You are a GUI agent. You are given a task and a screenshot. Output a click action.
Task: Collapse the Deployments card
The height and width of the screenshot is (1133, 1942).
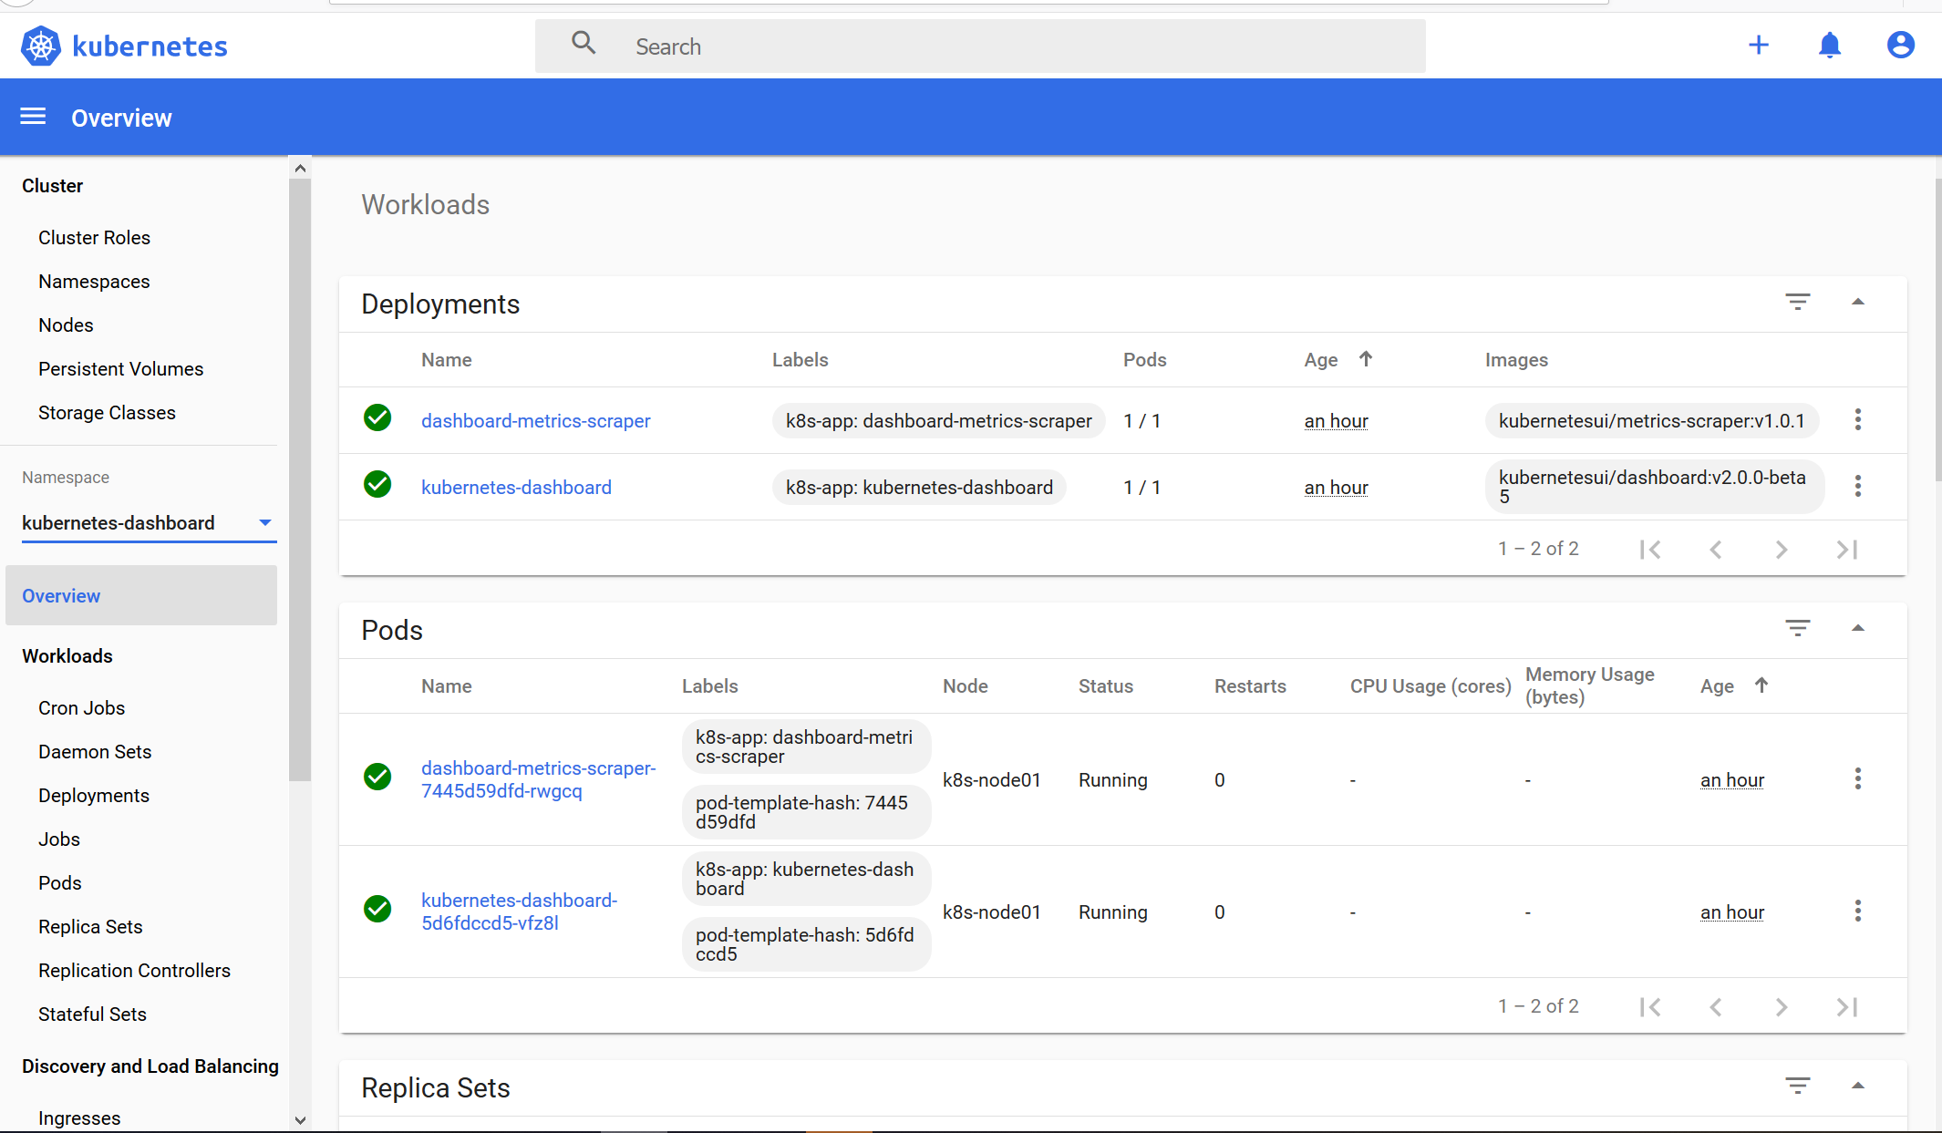point(1858,302)
